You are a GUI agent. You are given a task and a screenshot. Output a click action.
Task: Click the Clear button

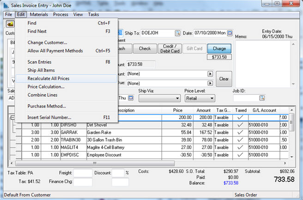(224, 79)
